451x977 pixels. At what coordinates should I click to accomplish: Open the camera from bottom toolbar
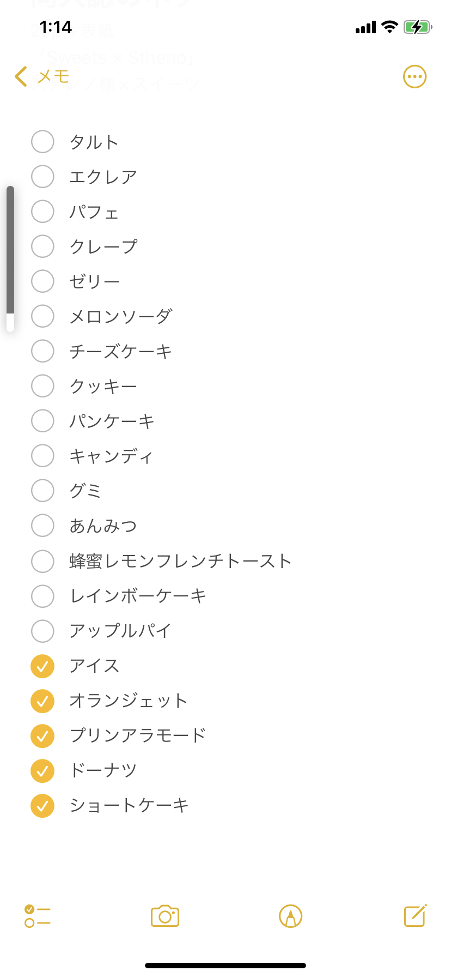click(165, 916)
